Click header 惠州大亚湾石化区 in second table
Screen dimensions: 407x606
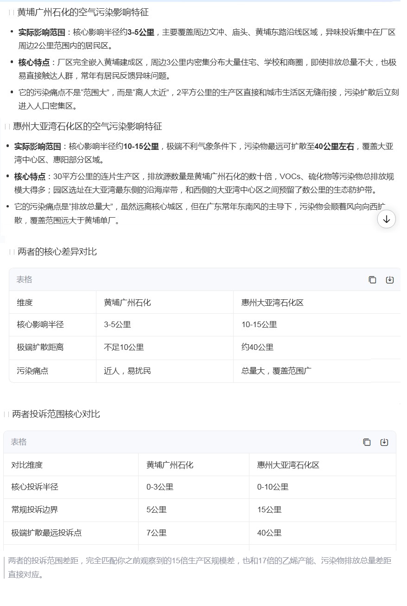288,465
